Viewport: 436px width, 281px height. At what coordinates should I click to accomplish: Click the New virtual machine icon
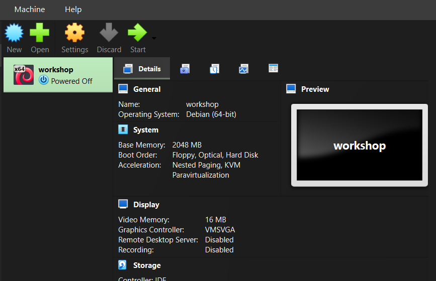click(14, 33)
